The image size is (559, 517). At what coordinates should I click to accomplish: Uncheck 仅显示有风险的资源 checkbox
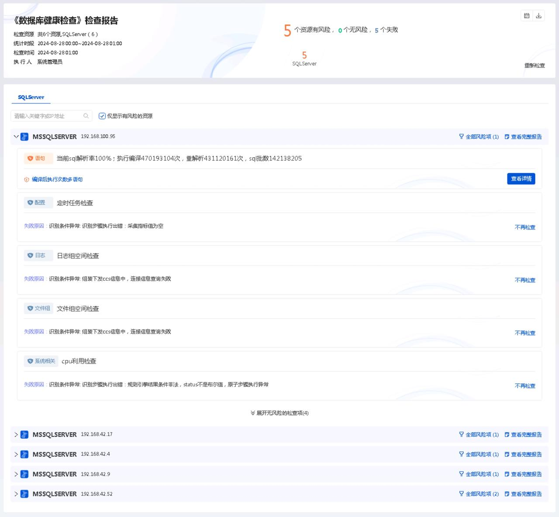102,116
